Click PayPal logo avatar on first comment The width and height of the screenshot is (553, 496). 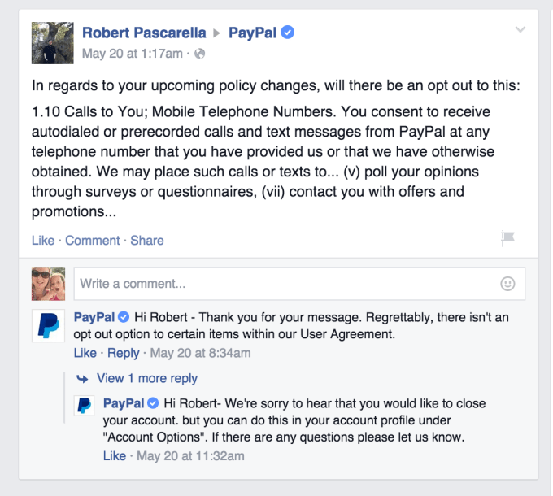(x=48, y=326)
